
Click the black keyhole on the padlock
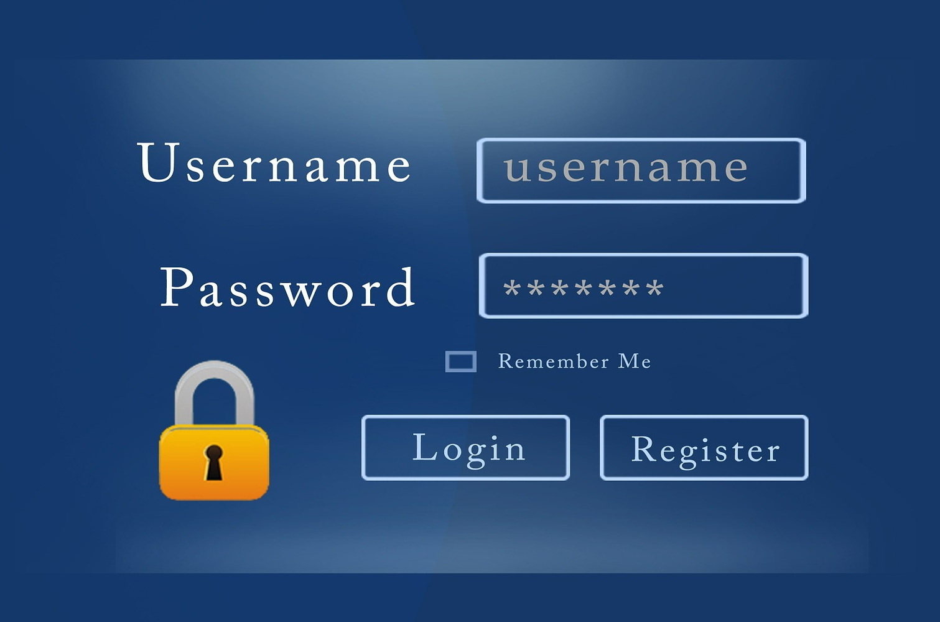point(213,462)
